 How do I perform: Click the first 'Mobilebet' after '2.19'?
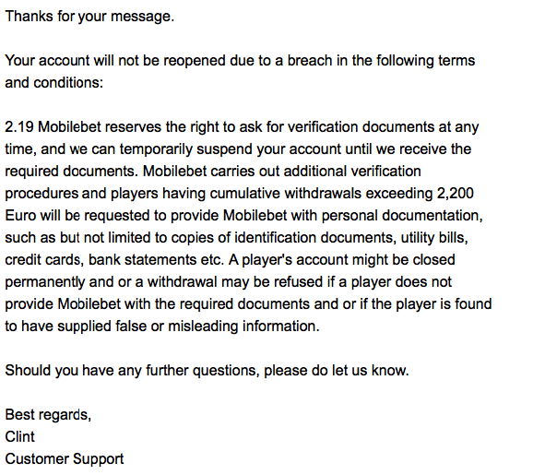pyautogui.click(x=70, y=127)
